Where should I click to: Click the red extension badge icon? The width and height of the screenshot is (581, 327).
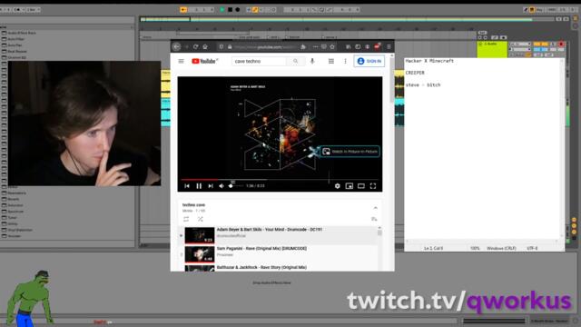(378, 46)
